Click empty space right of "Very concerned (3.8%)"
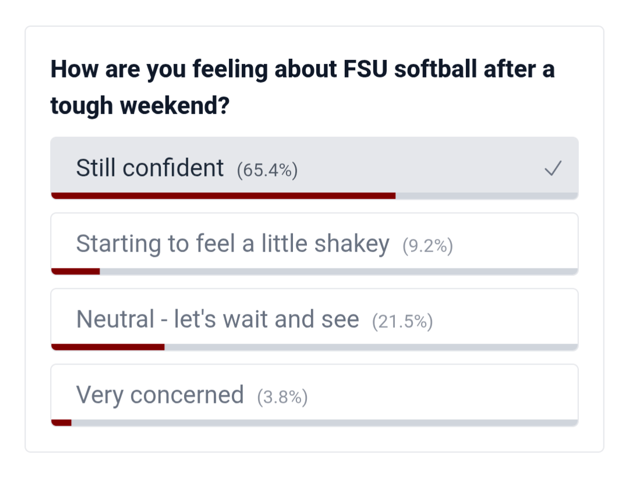Viewport: 629px width, 478px height. [443, 395]
